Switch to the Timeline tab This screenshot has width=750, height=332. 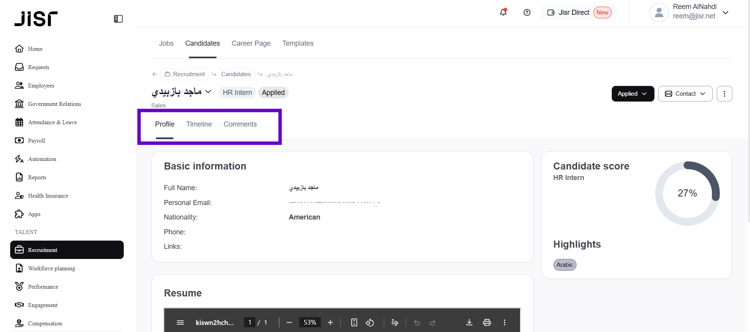(199, 124)
